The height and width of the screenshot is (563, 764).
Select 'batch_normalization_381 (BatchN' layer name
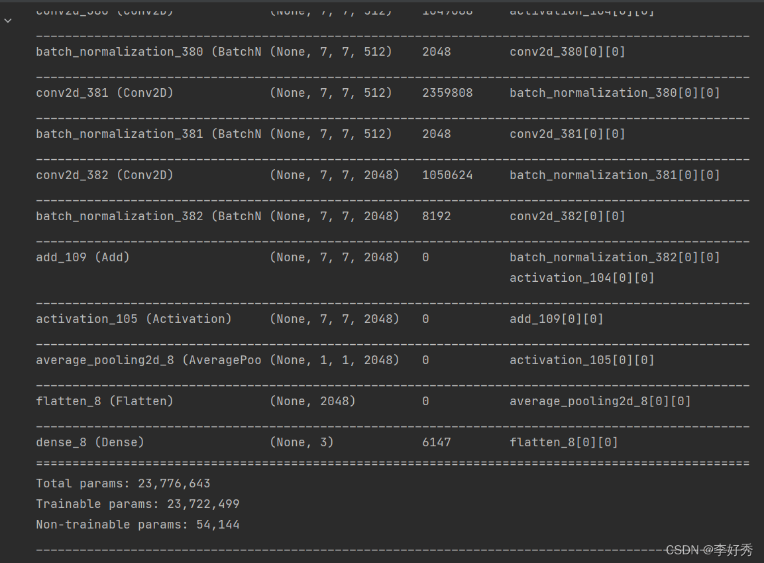click(148, 133)
